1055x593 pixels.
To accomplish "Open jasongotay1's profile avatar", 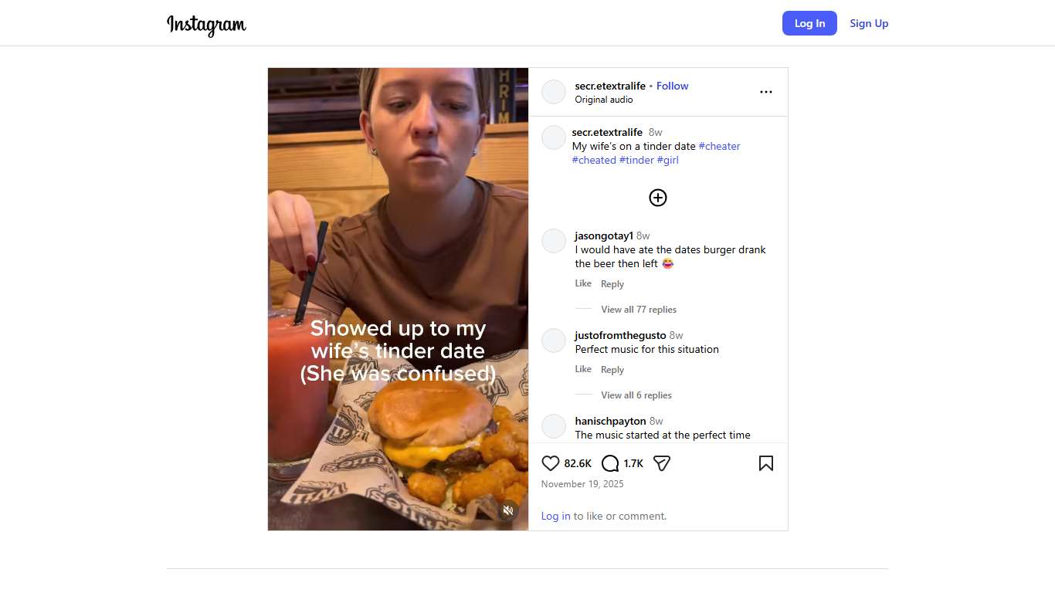I will (554, 241).
